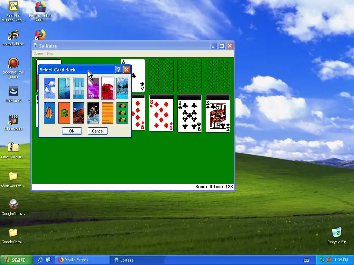Click the 8 of diamonds card
This screenshot has height=265, width=354.
(161, 115)
